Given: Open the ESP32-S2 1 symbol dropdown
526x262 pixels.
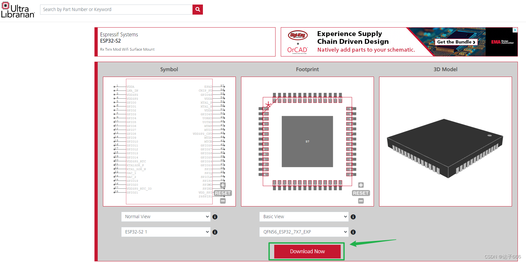Looking at the screenshot, I should 166,232.
